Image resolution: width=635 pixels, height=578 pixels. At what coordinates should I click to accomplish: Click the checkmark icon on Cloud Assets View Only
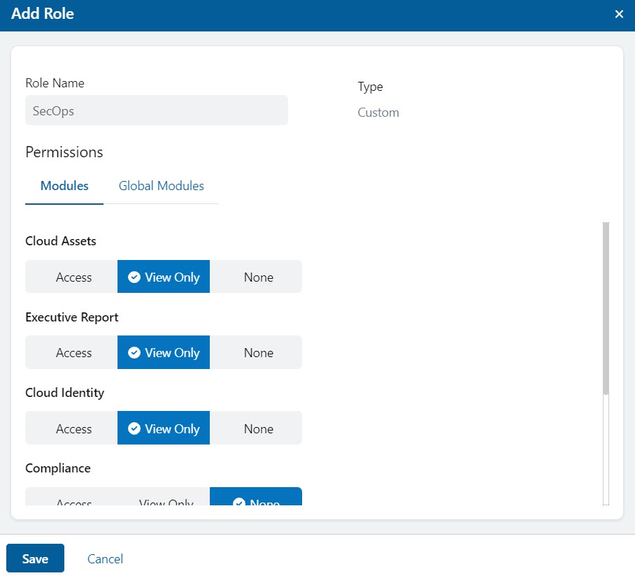click(x=134, y=277)
